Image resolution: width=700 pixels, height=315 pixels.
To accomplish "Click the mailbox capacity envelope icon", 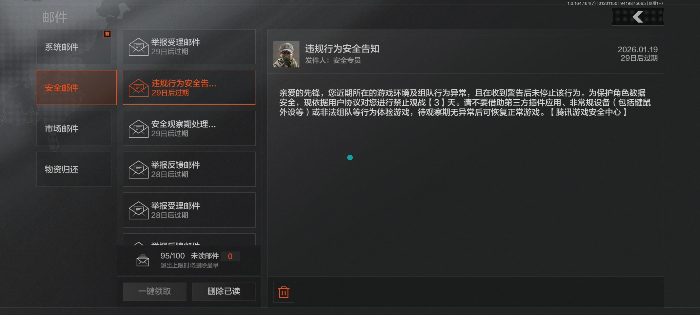I will point(143,261).
